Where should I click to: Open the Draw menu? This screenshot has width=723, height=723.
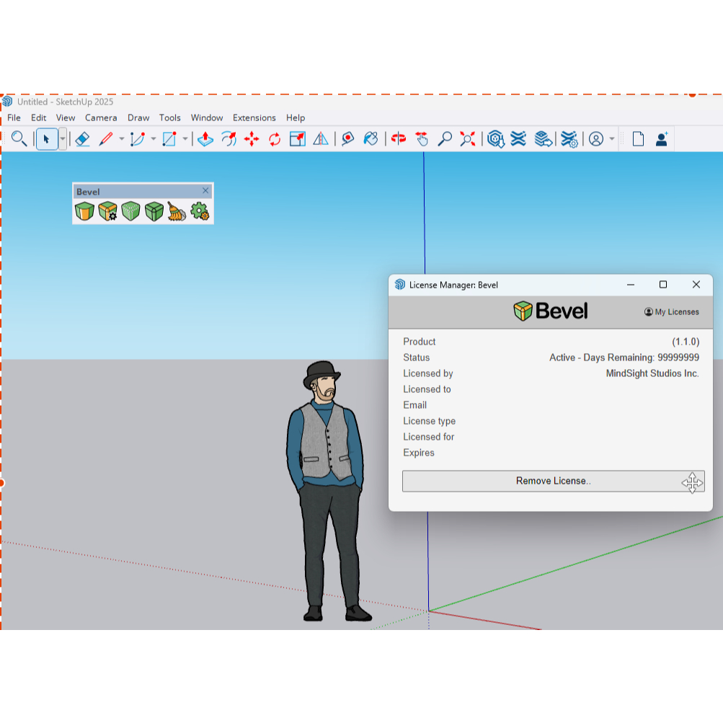tap(138, 117)
